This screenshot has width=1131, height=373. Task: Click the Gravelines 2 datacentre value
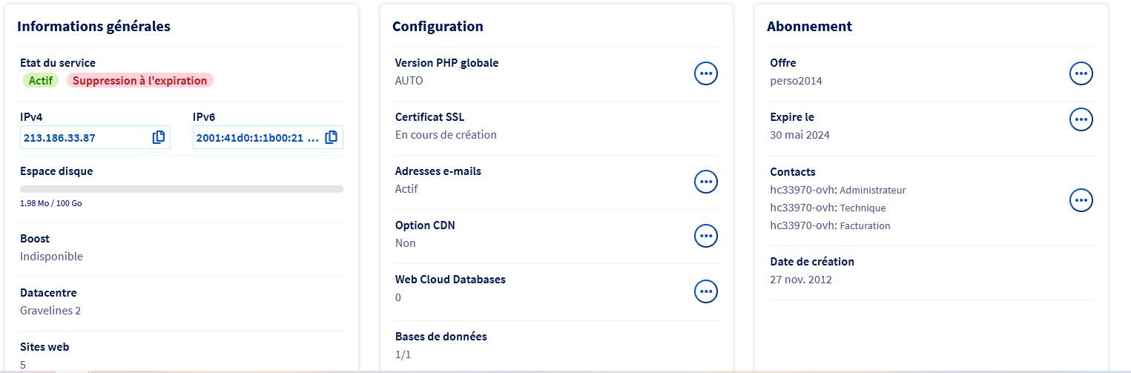[50, 311]
